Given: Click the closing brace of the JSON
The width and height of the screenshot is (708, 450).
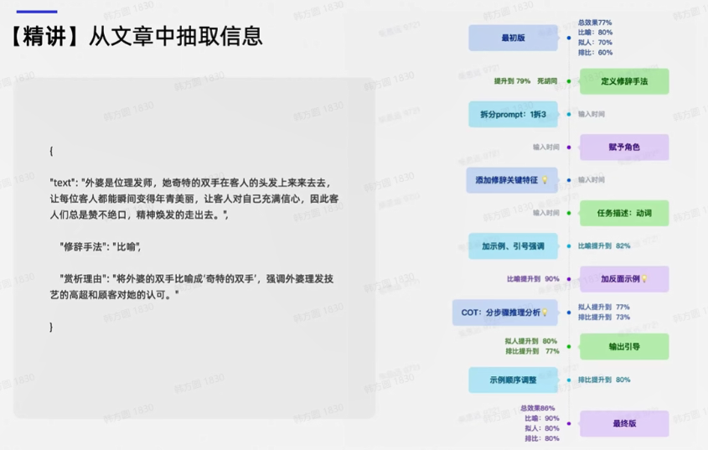Looking at the screenshot, I should coord(51,327).
